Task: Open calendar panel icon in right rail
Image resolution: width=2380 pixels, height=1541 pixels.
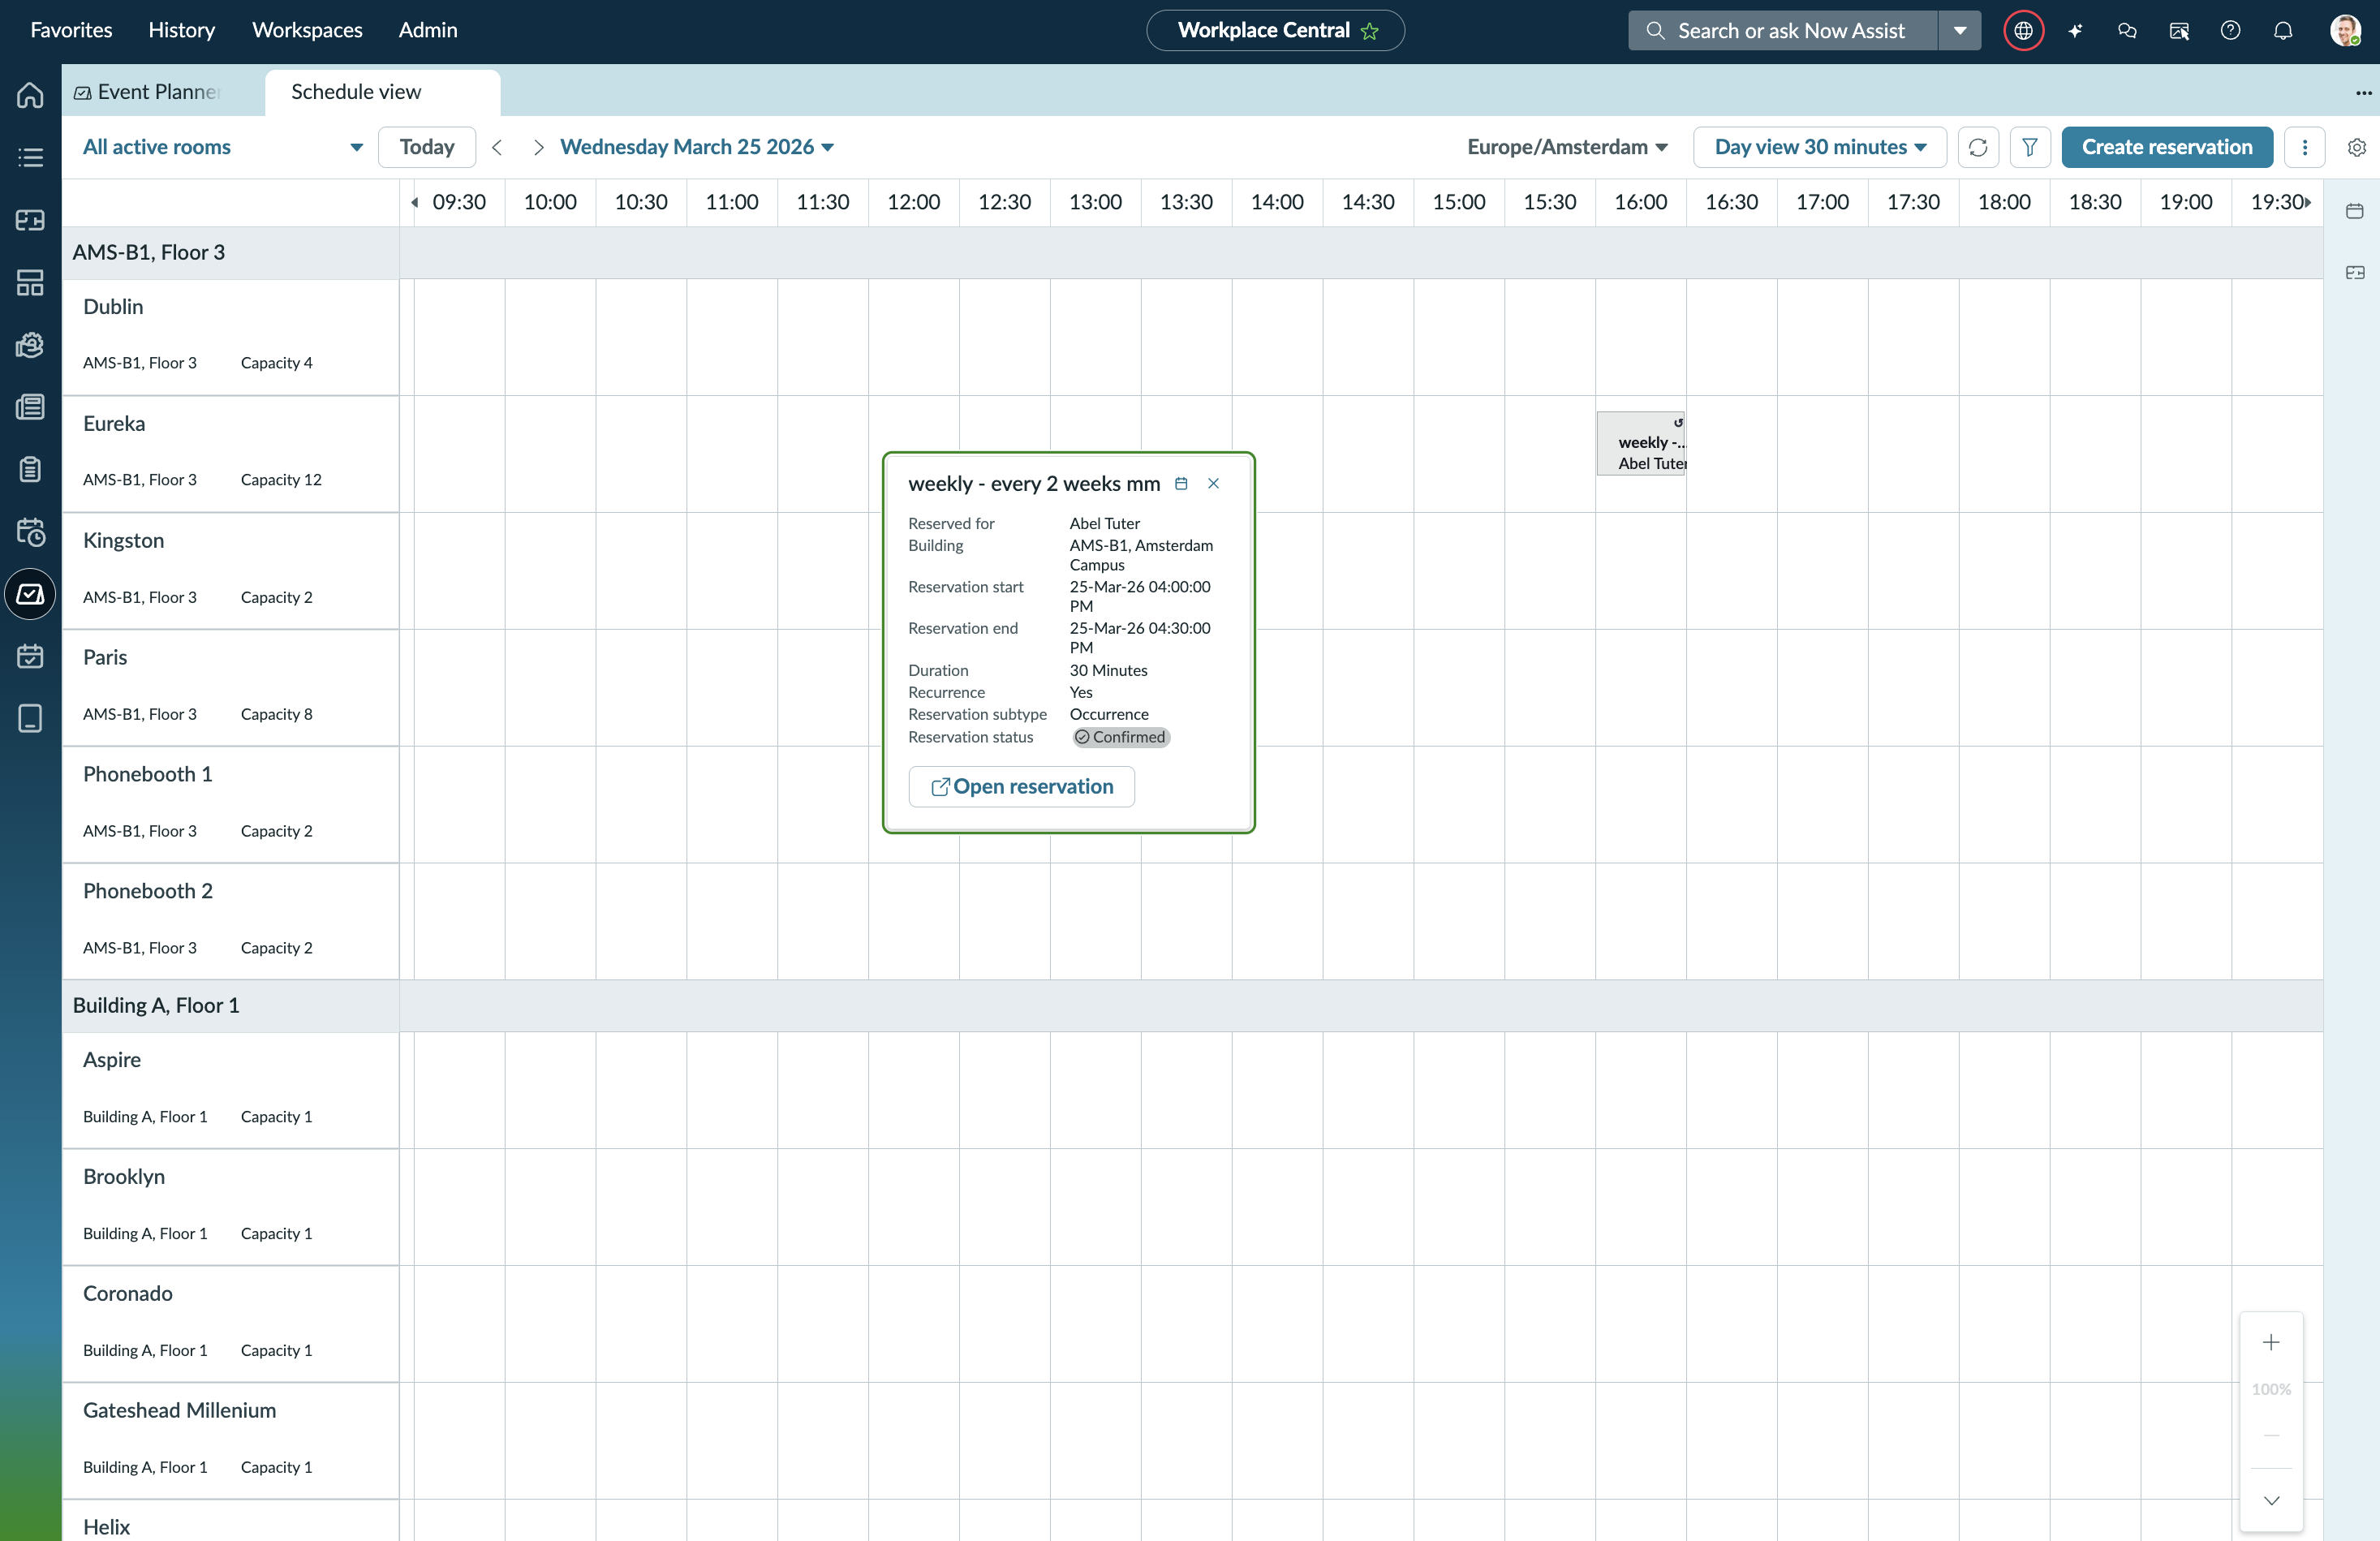Action: coord(2354,211)
